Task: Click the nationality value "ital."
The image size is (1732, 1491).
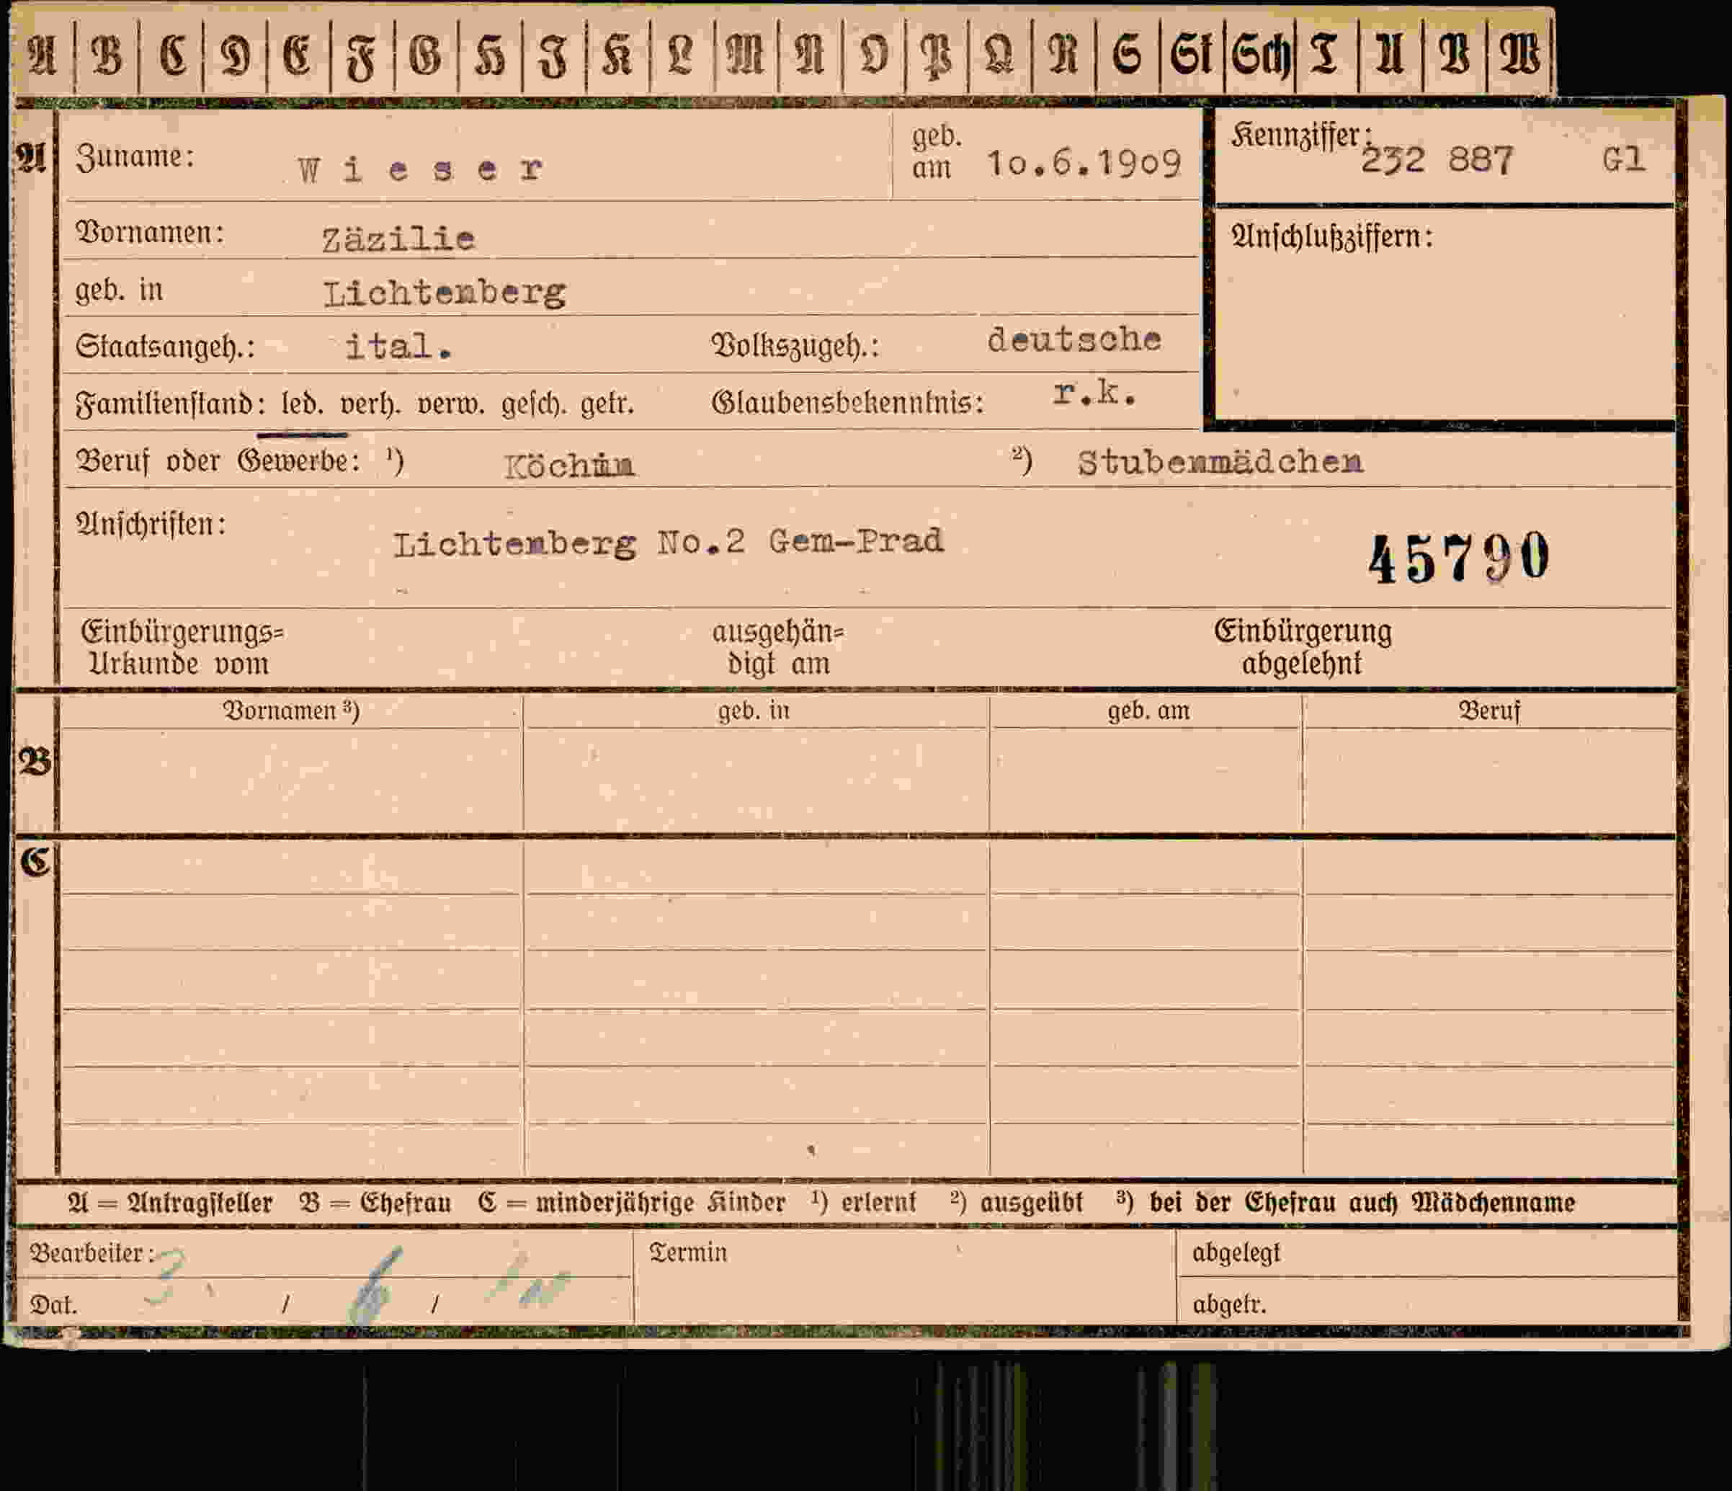Action: (x=398, y=345)
